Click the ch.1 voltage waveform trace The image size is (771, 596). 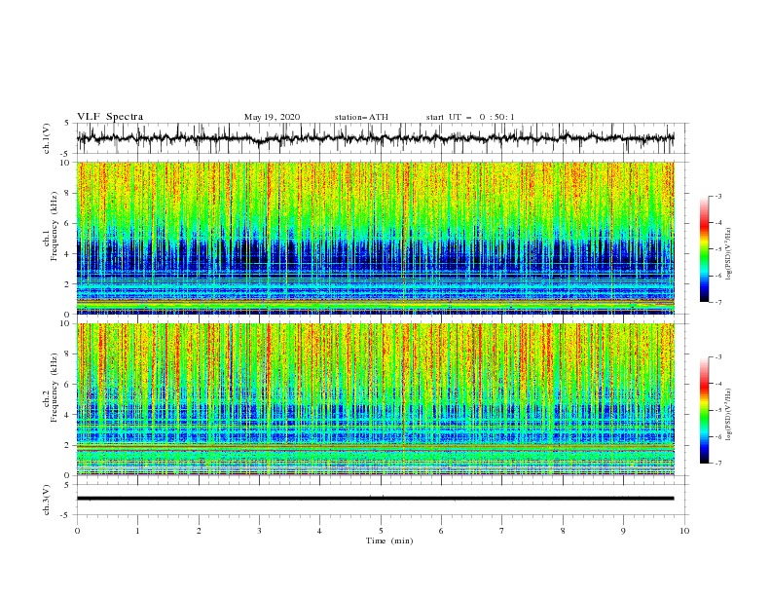point(375,138)
